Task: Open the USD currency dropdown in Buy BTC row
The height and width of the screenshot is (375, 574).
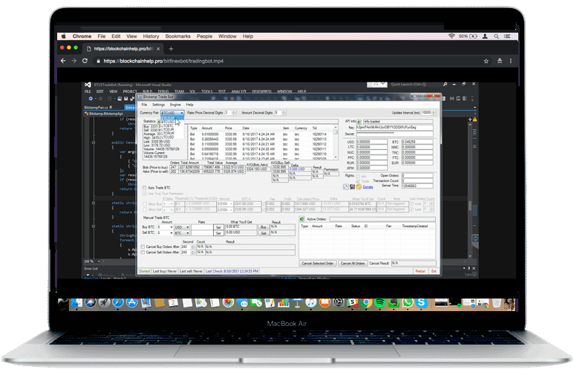Action: pos(182,227)
